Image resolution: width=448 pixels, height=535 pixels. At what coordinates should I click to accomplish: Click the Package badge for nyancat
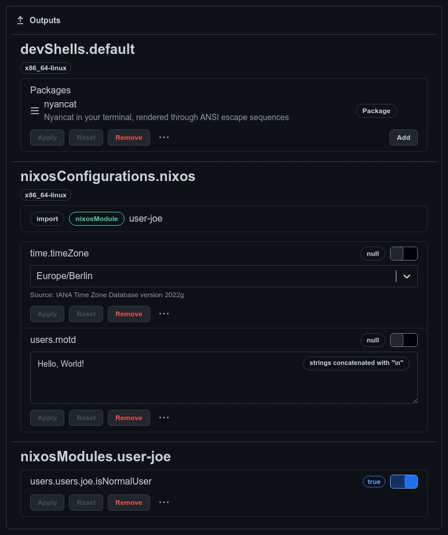[x=376, y=111]
